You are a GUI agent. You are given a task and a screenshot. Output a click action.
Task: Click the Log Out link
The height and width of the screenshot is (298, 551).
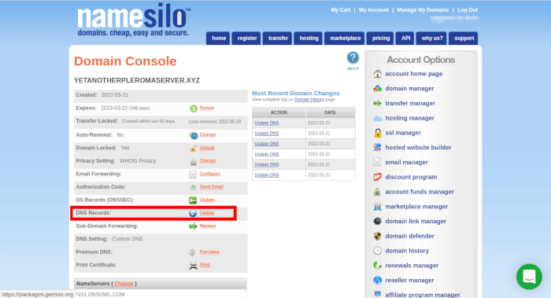468,9
